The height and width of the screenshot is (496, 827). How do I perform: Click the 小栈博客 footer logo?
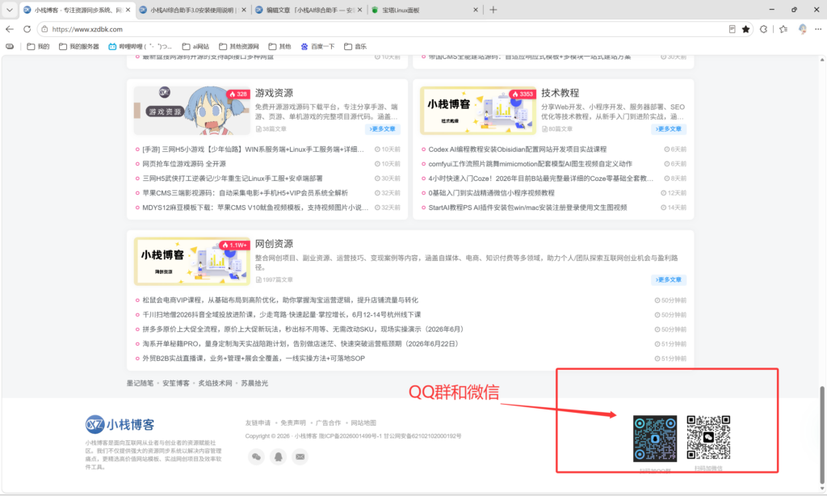tap(120, 424)
